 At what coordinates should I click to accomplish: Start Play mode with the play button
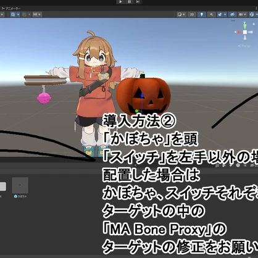point(120,2)
